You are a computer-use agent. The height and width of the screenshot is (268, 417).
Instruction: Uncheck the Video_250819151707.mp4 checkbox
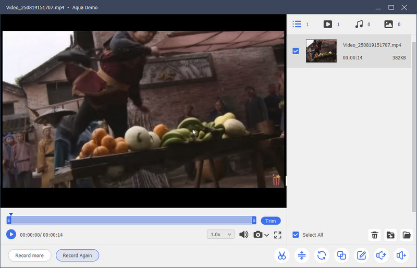296,51
